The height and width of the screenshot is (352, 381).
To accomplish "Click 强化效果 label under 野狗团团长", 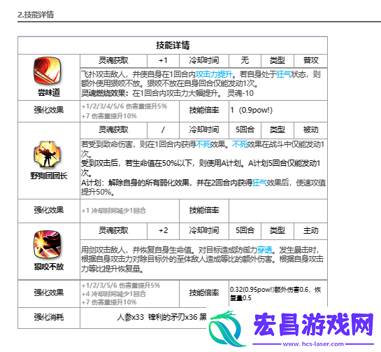I will (49, 210).
